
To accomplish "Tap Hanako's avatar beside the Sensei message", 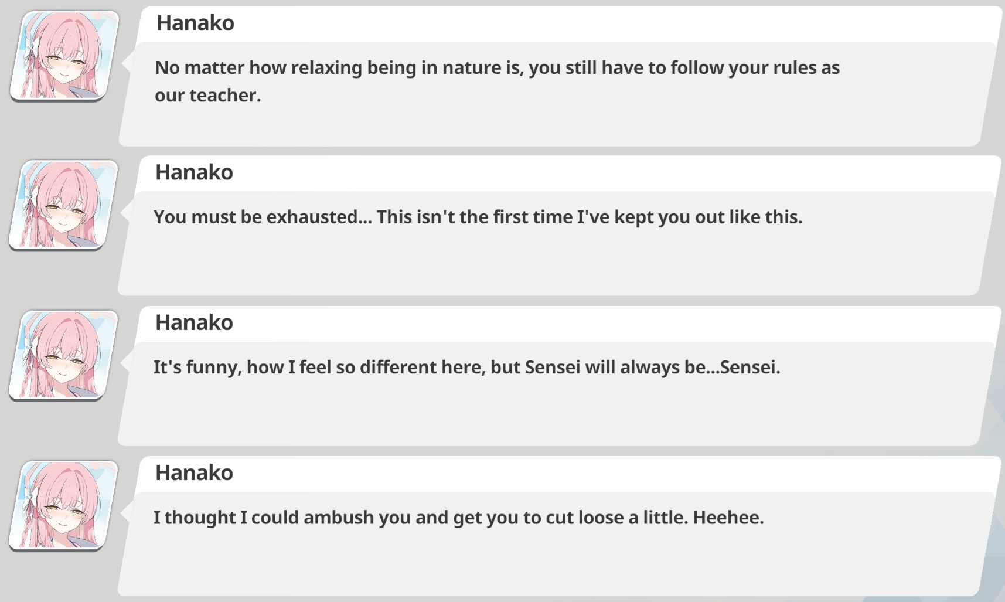I will pyautogui.click(x=63, y=355).
